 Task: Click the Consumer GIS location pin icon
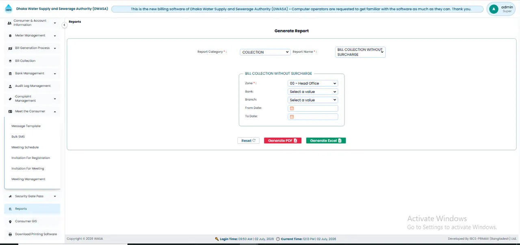(x=10, y=221)
